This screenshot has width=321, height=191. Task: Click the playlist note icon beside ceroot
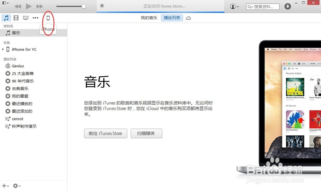[x=8, y=119]
